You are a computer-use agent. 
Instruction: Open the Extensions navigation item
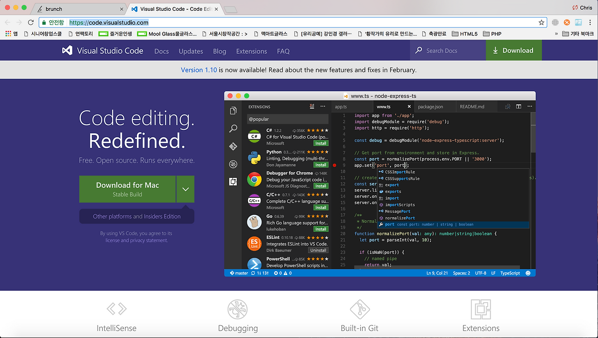tap(251, 51)
